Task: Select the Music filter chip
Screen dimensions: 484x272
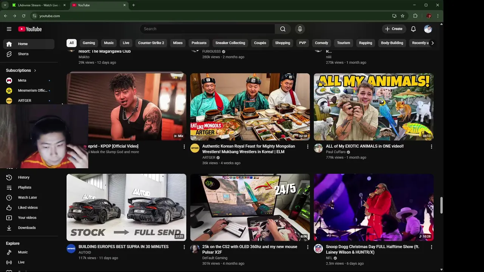Action: [x=109, y=43]
